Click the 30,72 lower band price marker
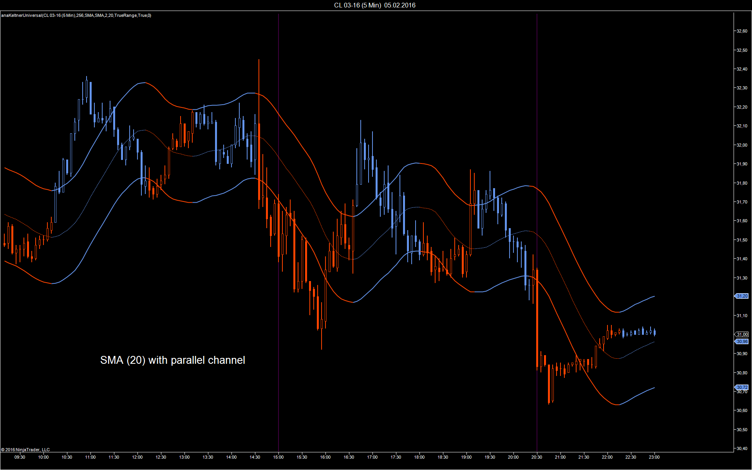752x470 pixels. click(x=742, y=387)
